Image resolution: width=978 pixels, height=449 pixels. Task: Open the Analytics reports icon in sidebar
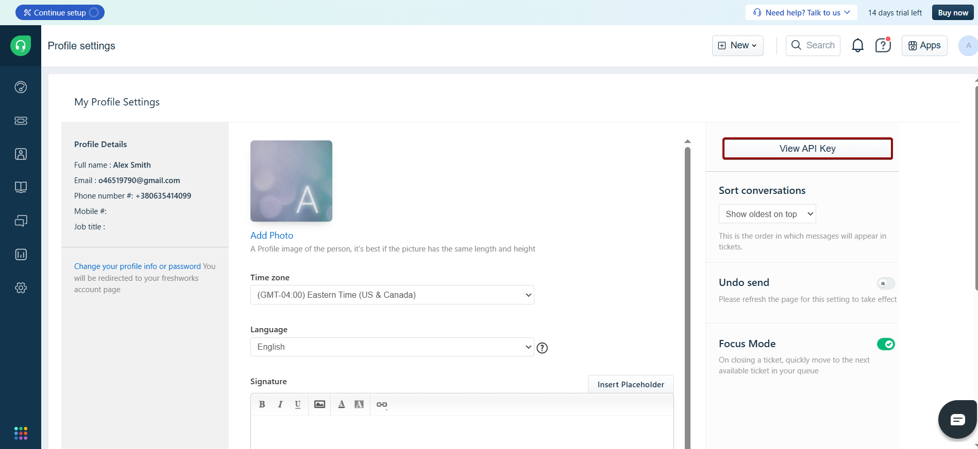[x=21, y=254]
